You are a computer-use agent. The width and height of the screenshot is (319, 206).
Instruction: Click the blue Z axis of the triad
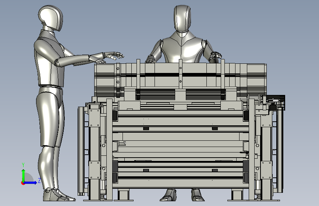(31, 183)
